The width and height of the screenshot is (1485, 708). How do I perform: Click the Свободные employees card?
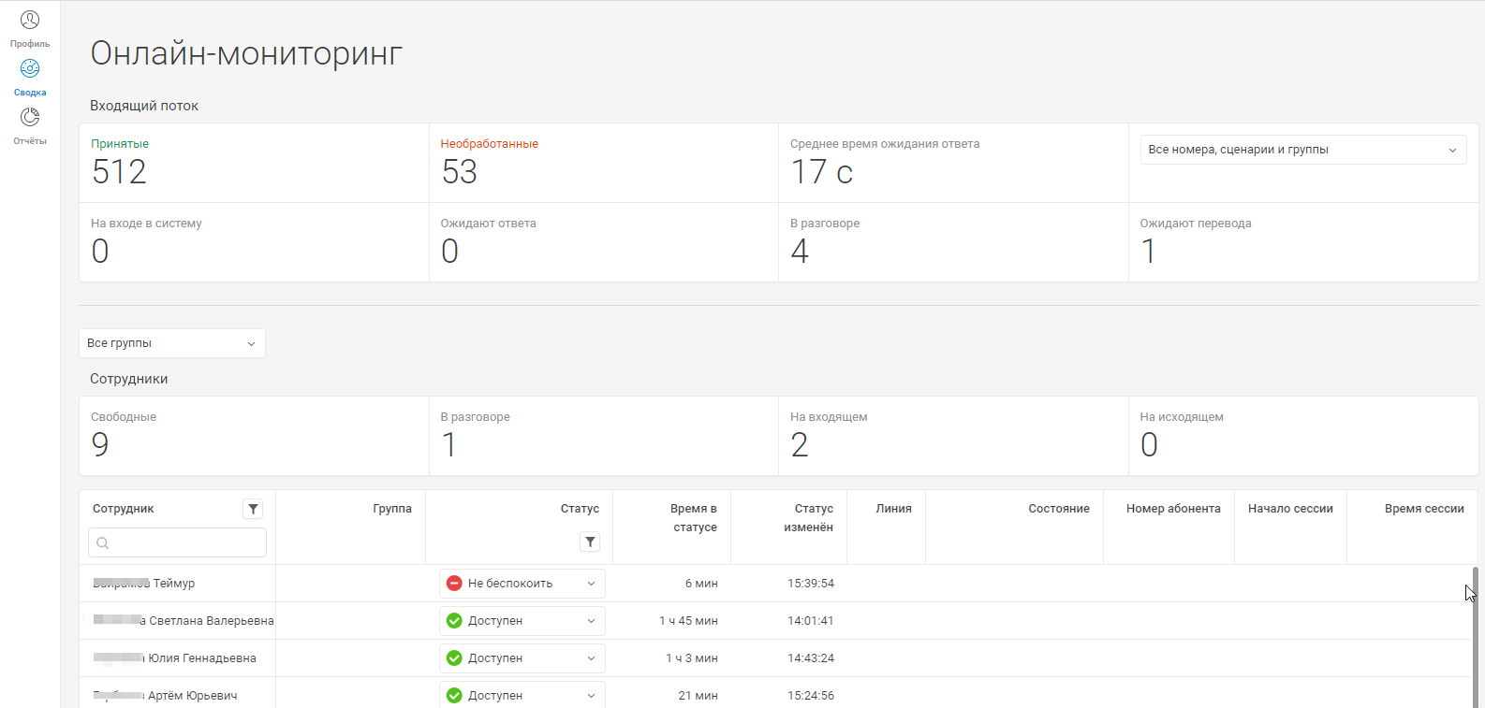click(x=254, y=436)
